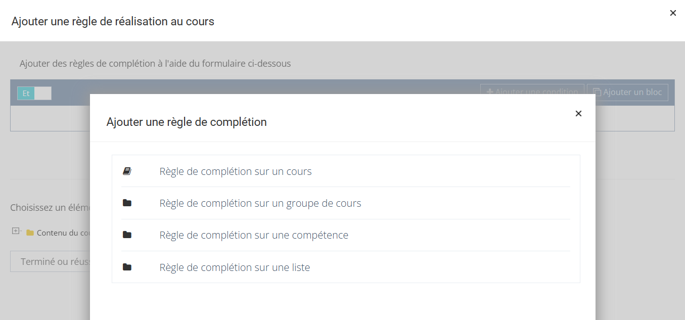Click folder icon beside groupe de cours rule
The height and width of the screenshot is (320, 685).
(127, 203)
